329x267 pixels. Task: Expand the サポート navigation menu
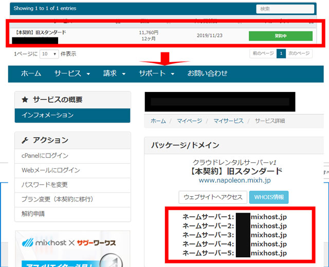click(156, 73)
